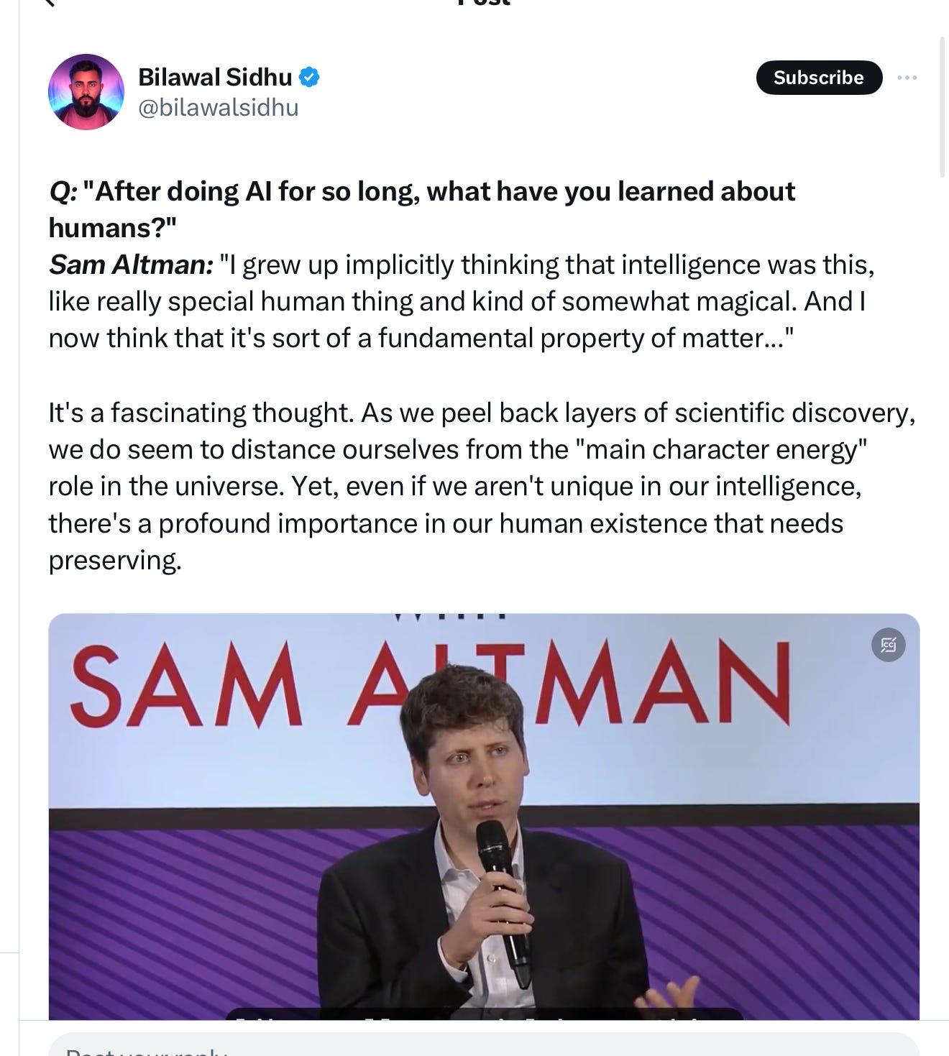
Task: Click the verified checkmark next to the username
Action: point(311,77)
